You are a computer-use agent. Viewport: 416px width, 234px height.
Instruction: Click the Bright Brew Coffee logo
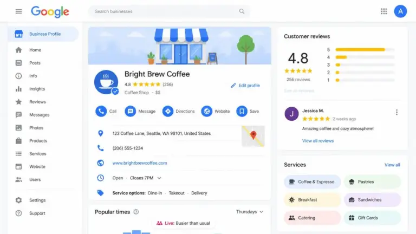pyautogui.click(x=106, y=82)
